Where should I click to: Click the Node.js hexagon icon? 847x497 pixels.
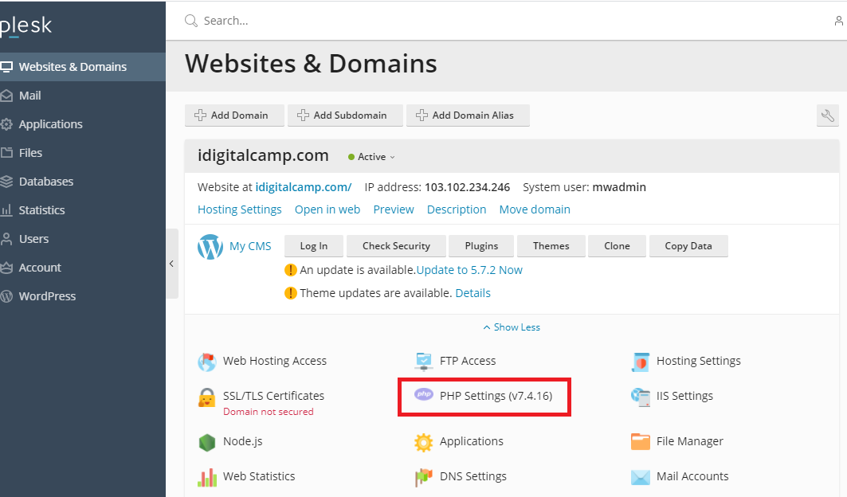[207, 442]
